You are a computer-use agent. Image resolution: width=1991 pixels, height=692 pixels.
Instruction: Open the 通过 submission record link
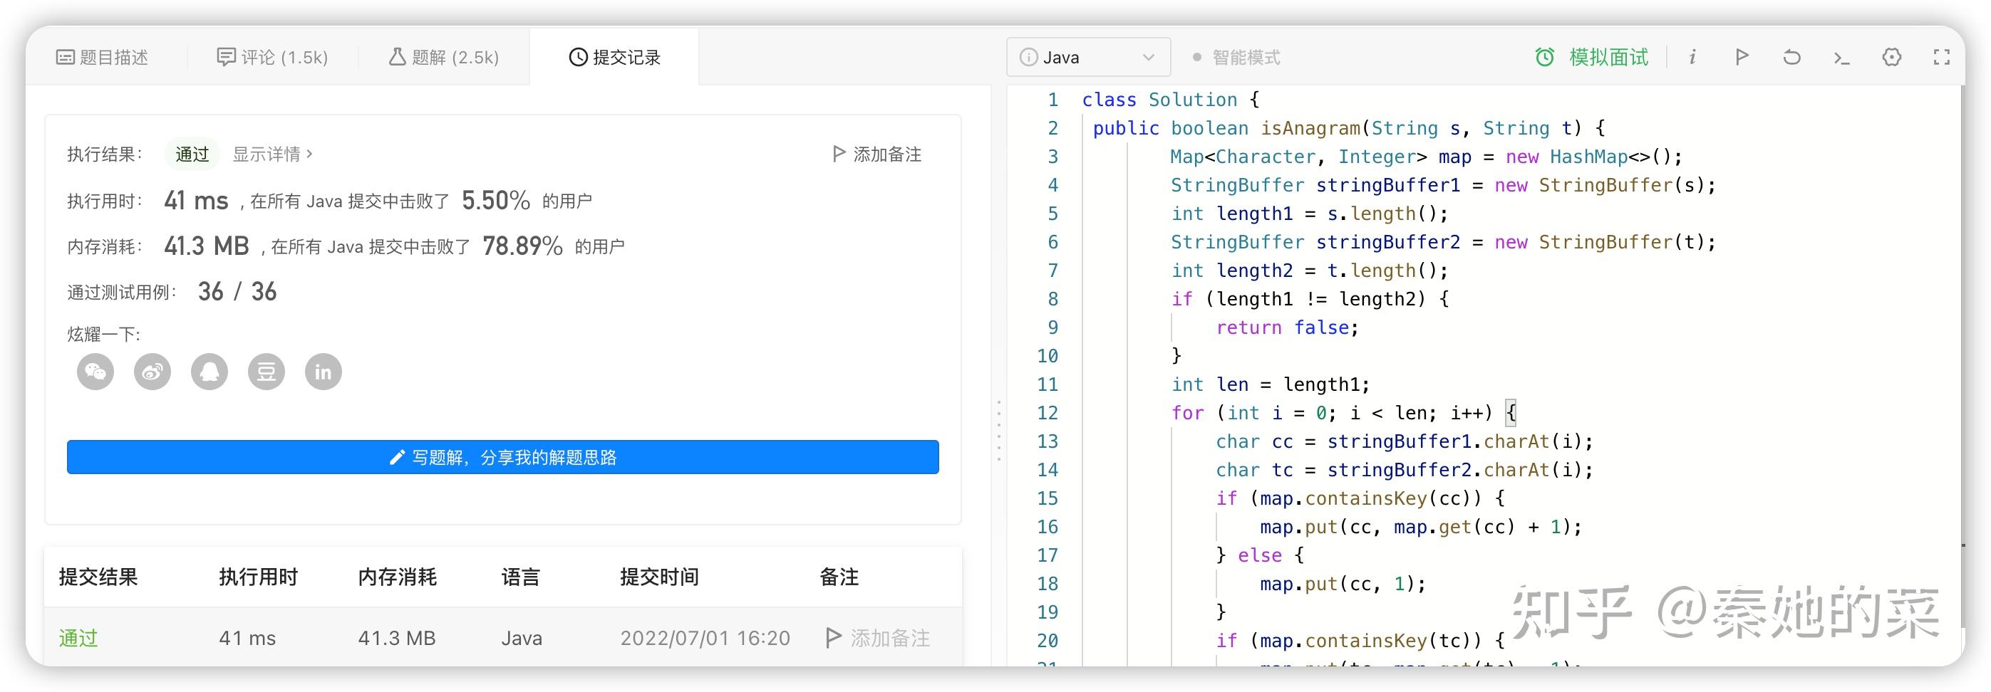tap(78, 638)
